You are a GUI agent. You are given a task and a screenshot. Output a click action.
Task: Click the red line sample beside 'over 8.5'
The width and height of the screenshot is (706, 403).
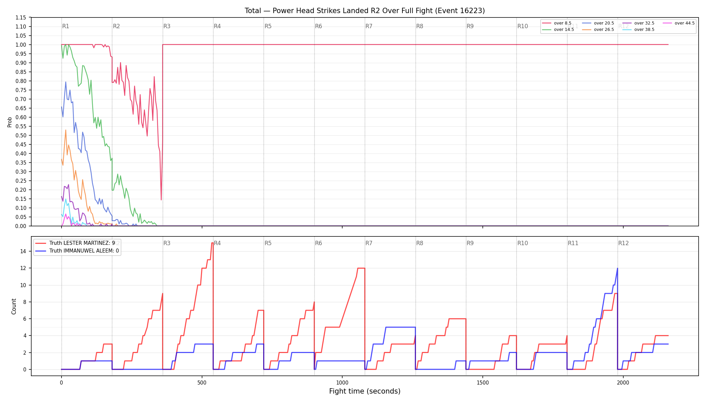[547, 23]
